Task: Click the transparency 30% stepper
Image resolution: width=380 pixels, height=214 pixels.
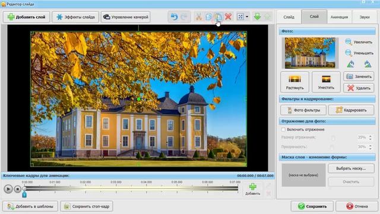Action: click(x=370, y=147)
